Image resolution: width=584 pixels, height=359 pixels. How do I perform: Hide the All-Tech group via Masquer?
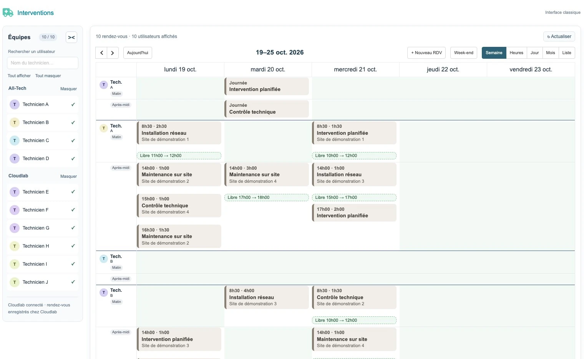[68, 89]
